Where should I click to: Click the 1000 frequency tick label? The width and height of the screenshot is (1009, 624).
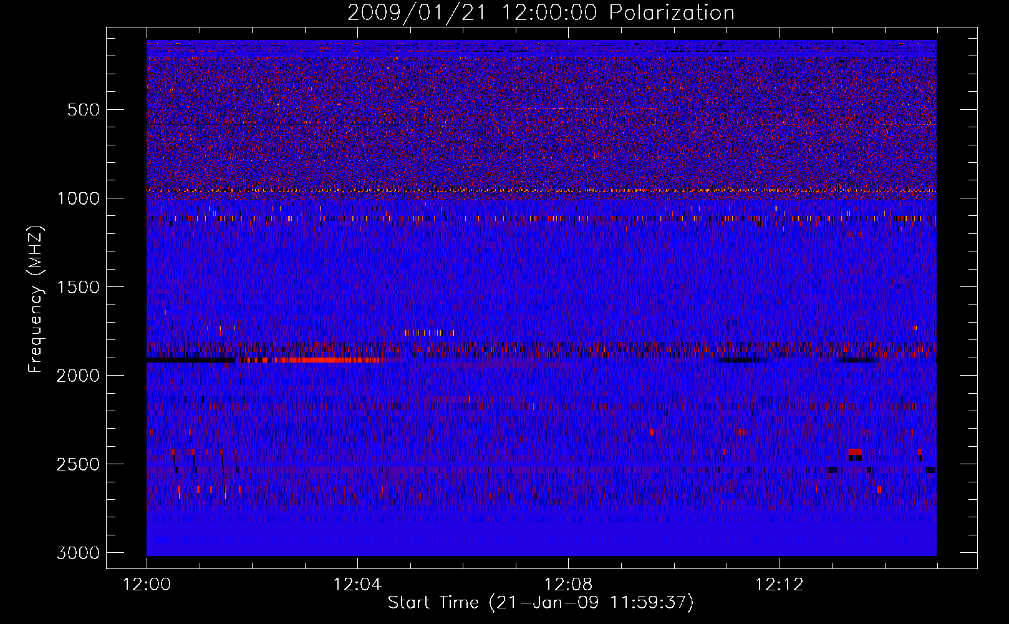click(79, 198)
